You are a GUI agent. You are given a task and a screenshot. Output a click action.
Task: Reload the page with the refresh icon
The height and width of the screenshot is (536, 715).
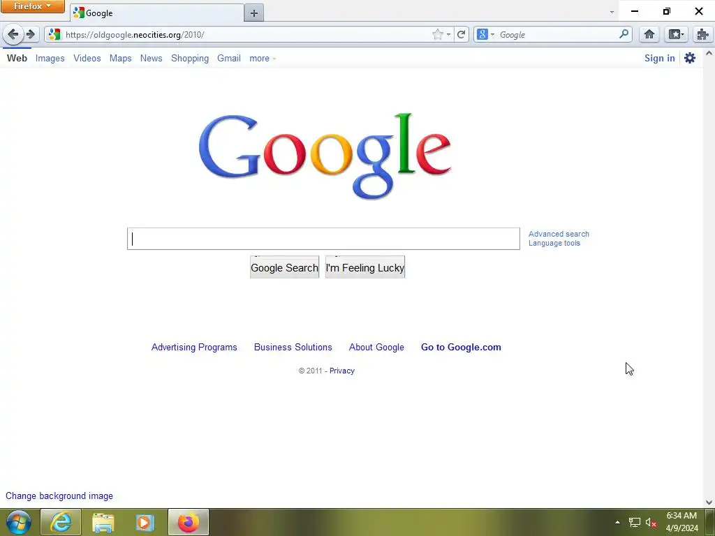(462, 35)
